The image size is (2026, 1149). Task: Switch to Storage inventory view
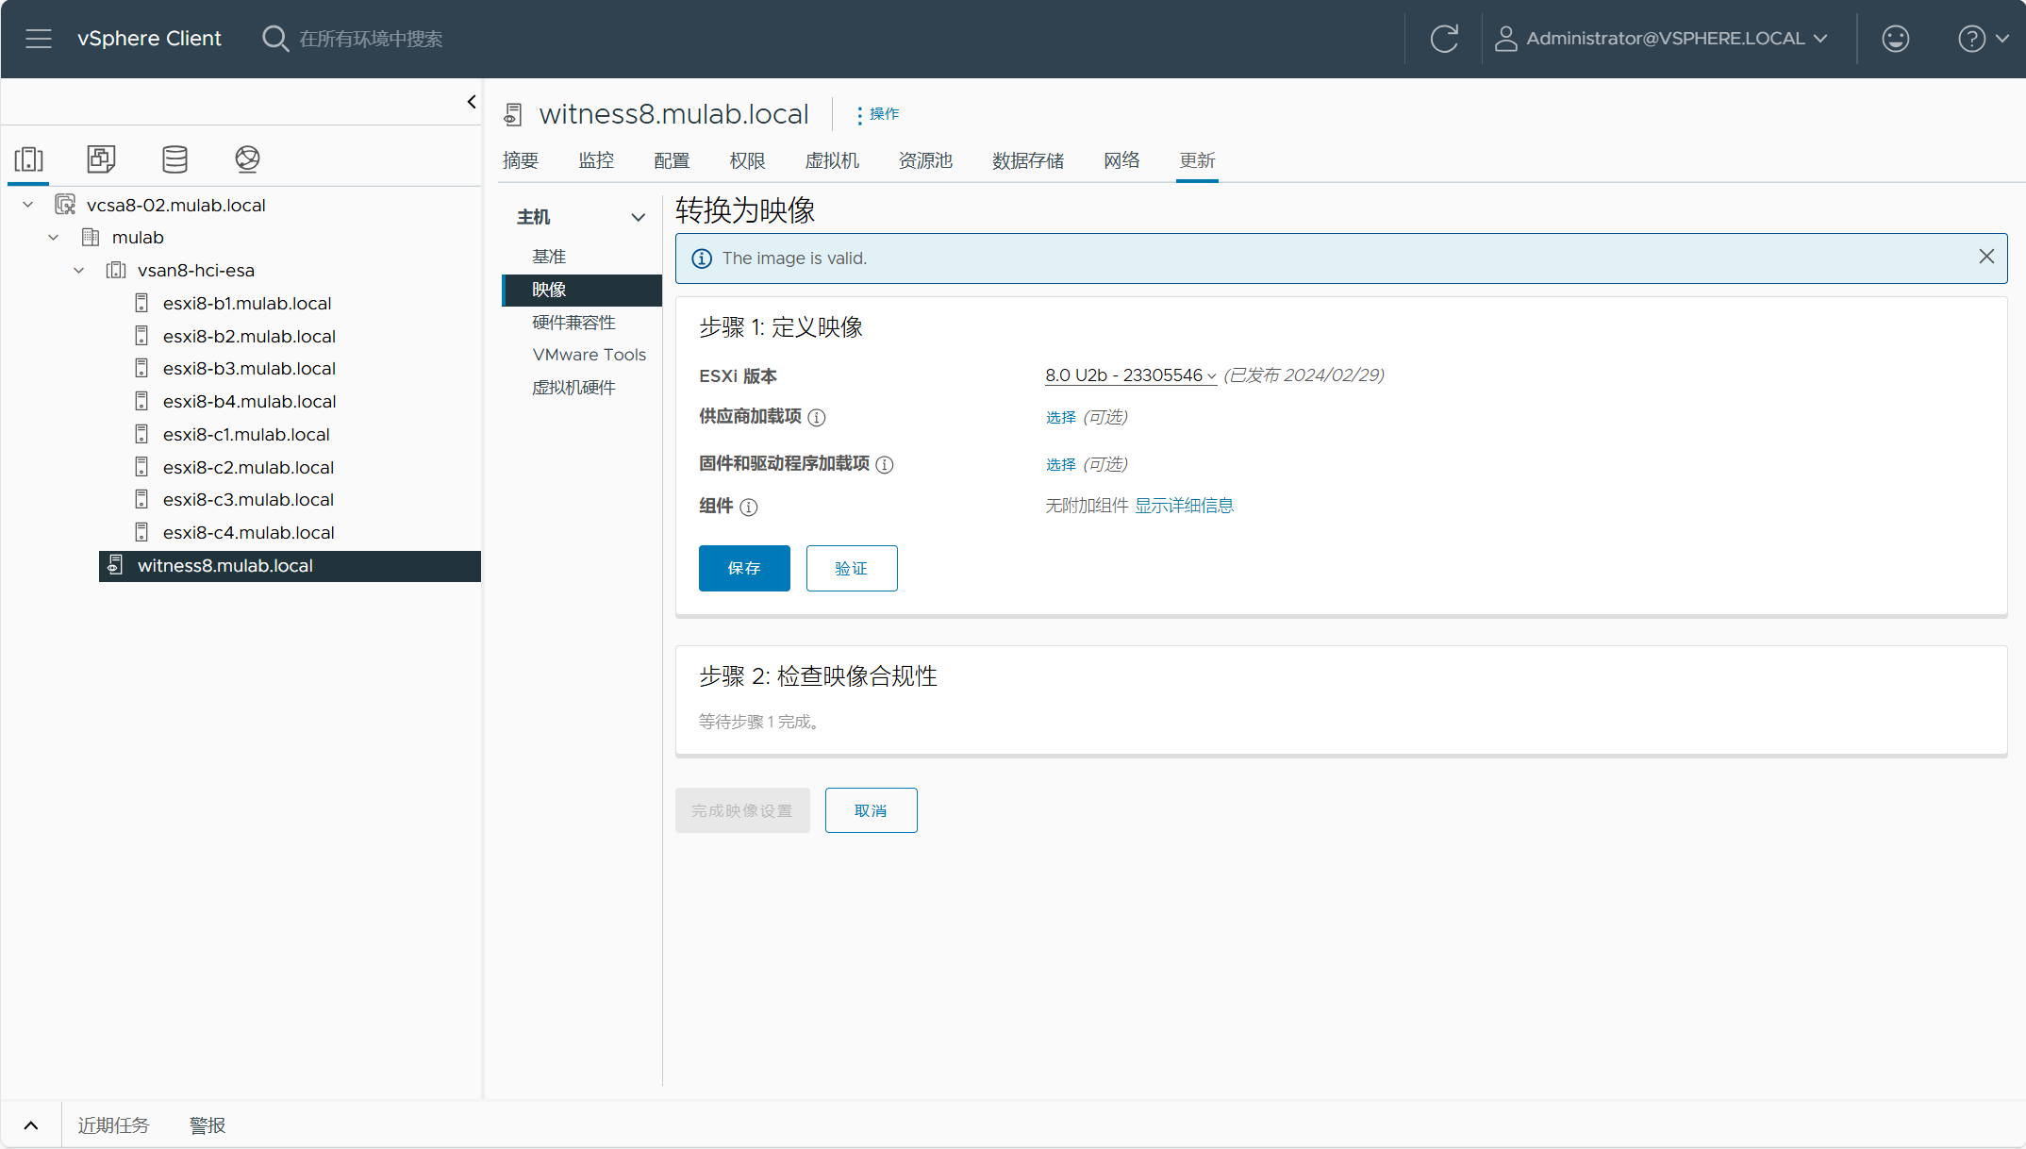click(174, 158)
